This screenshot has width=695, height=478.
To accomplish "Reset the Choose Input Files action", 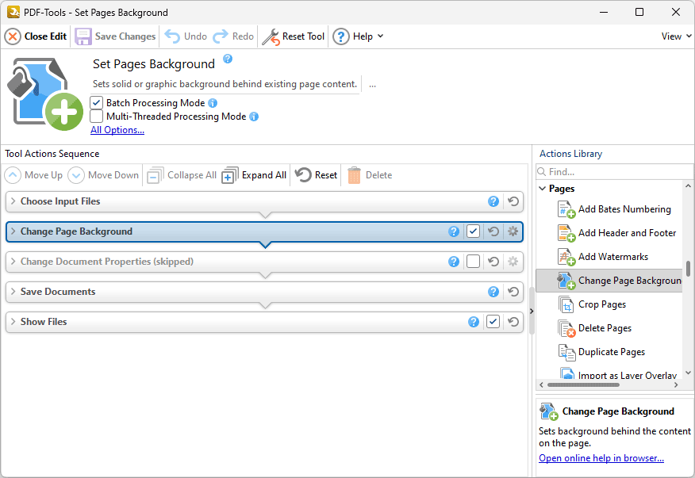I will [513, 201].
